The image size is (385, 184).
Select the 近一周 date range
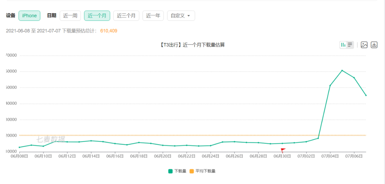[x=70, y=16]
